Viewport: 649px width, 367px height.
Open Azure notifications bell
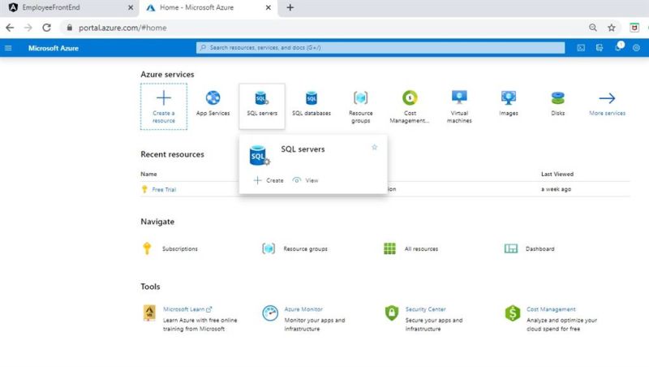pos(618,47)
